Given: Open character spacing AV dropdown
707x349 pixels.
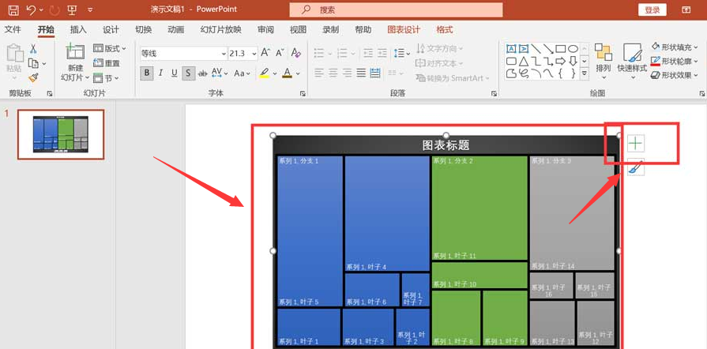Looking at the screenshot, I should point(220,73).
